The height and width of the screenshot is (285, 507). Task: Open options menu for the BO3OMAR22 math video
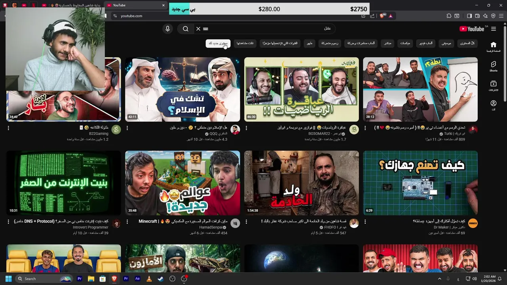click(x=246, y=128)
